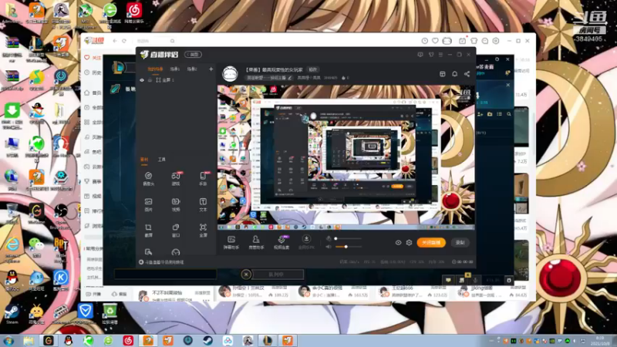Open favorites heart in Douyu toolbar
The image size is (617, 347).
(435, 41)
